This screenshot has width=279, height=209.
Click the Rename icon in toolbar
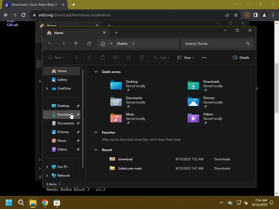coord(116,57)
